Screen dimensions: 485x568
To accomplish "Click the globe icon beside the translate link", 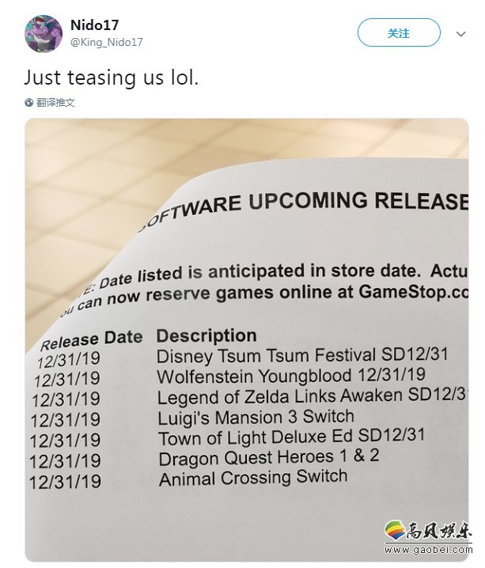I will click(29, 103).
